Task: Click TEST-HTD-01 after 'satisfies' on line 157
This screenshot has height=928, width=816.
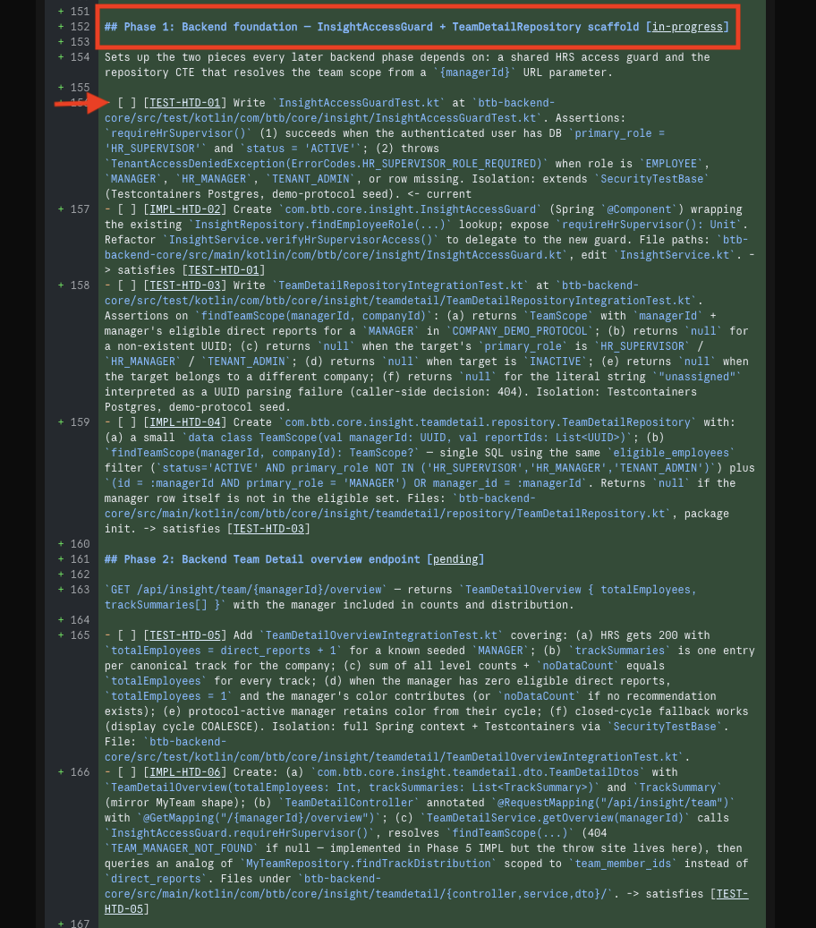Action: (224, 270)
